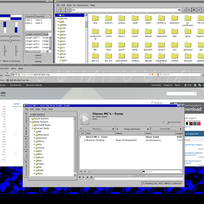Open the Radio side panel tab

(x=26, y=131)
